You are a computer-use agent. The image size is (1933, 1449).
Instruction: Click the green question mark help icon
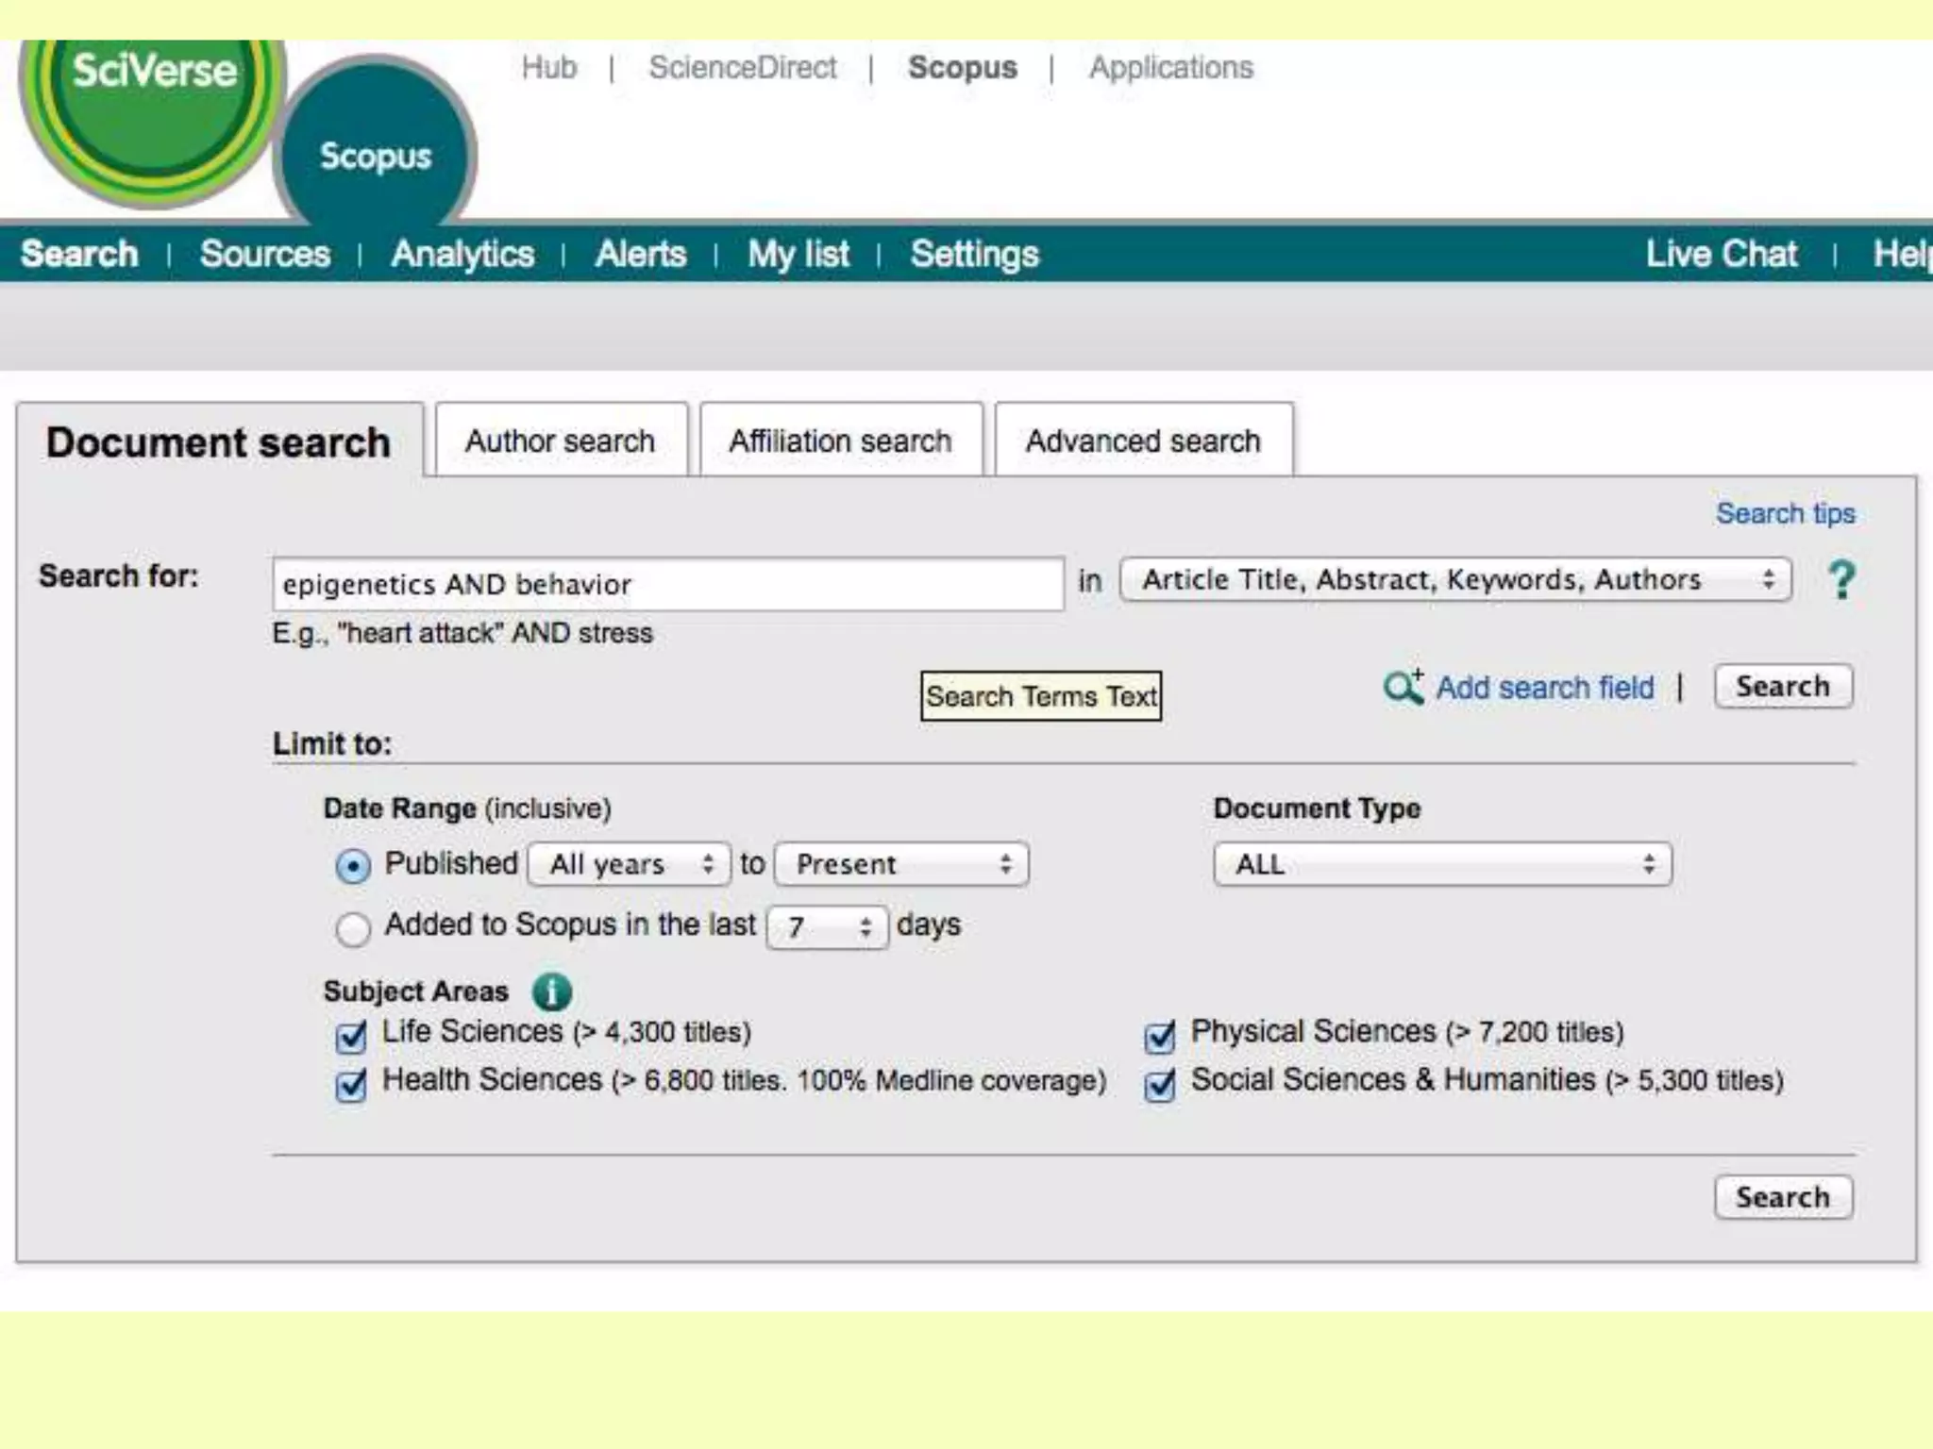(x=1841, y=579)
